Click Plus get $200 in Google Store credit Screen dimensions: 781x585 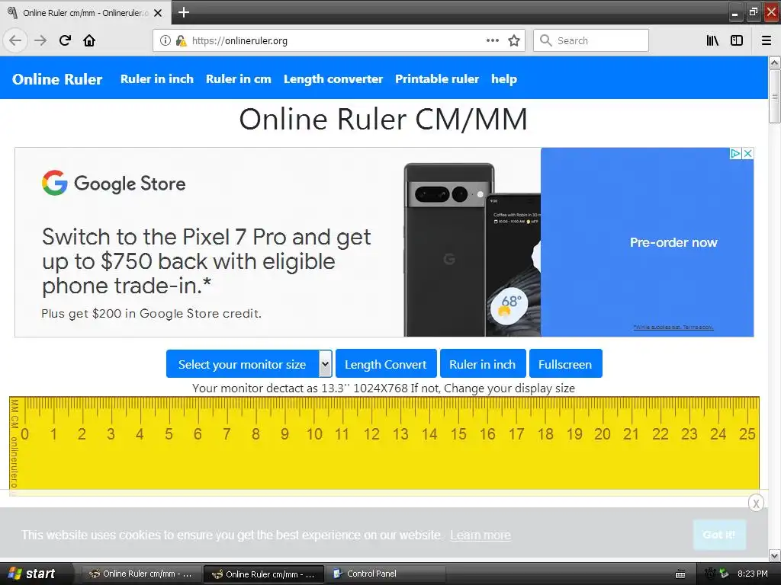click(x=152, y=313)
